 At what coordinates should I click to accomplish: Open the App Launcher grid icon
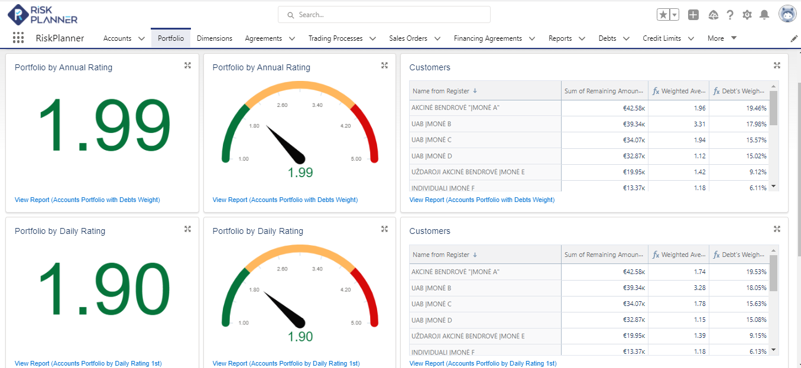[18, 38]
